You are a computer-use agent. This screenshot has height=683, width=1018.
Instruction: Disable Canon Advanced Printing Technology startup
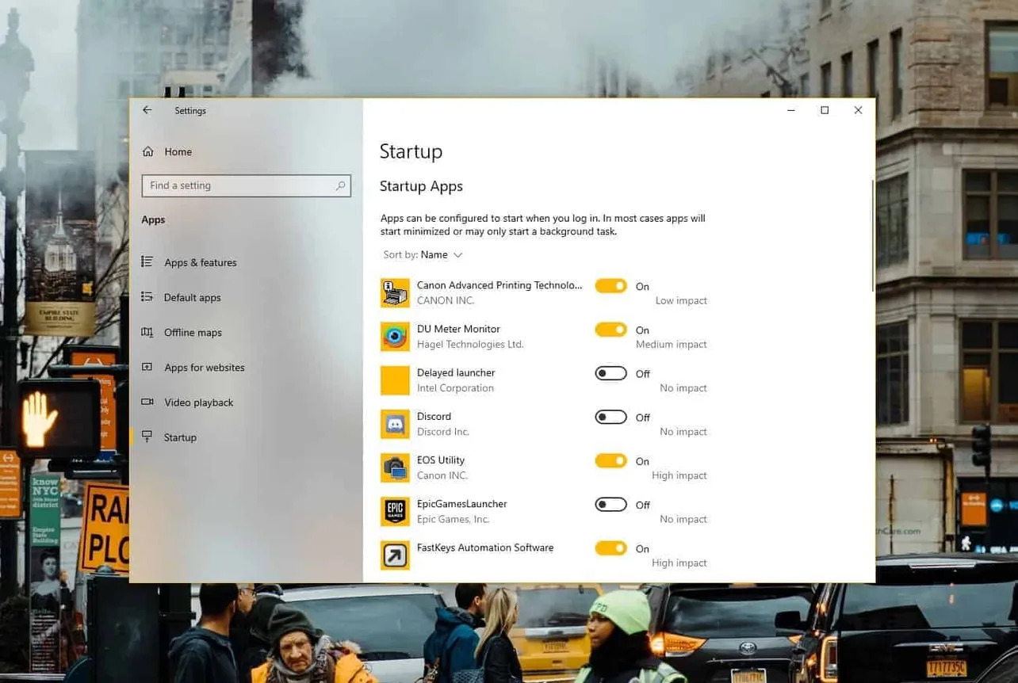610,285
